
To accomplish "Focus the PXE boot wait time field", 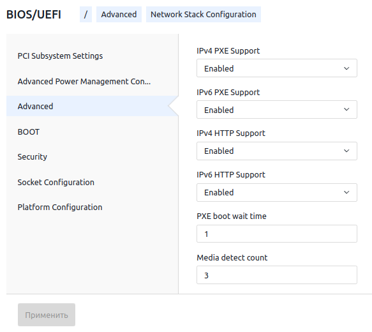I will click(277, 234).
